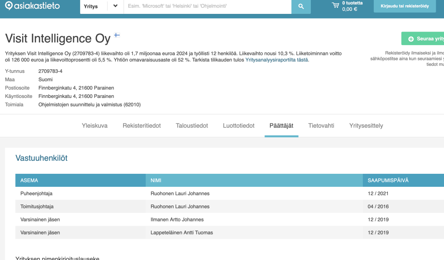Click the green Seuraa yritystä button
The image size is (444, 260).
[x=423, y=39]
